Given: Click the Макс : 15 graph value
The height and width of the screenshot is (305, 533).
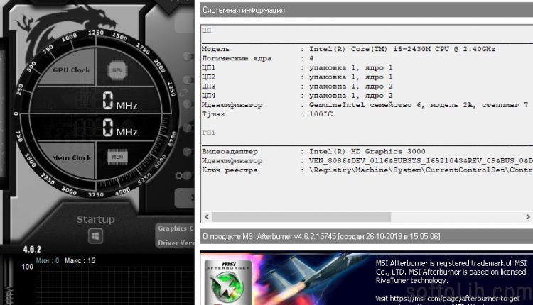Looking at the screenshot, I should 80,260.
